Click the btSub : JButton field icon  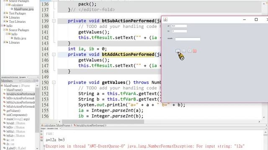pyautogui.click(x=5, y=135)
